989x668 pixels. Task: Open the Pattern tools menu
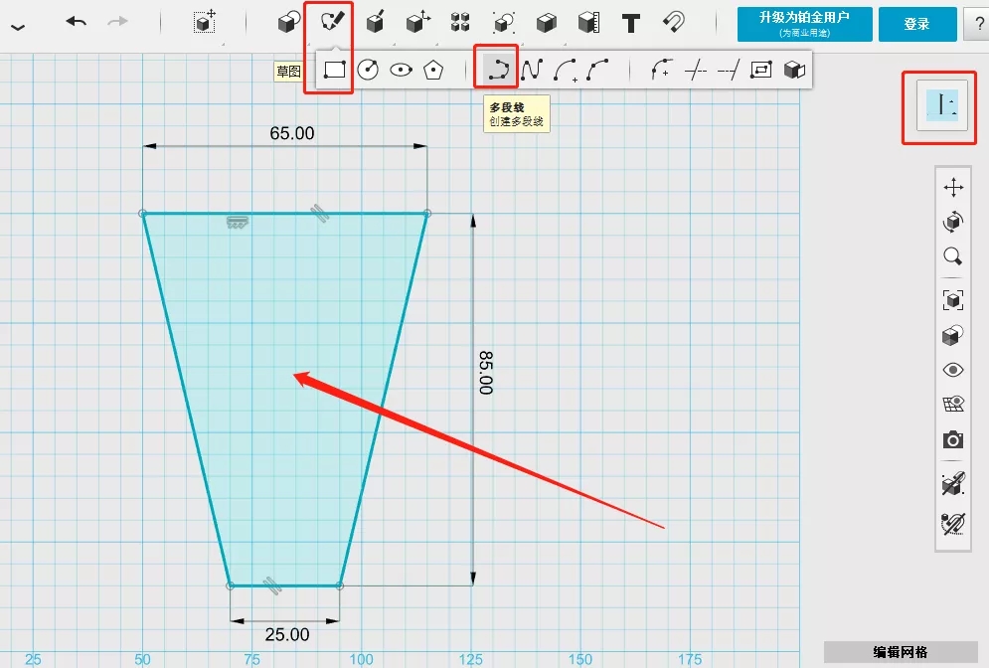[459, 22]
